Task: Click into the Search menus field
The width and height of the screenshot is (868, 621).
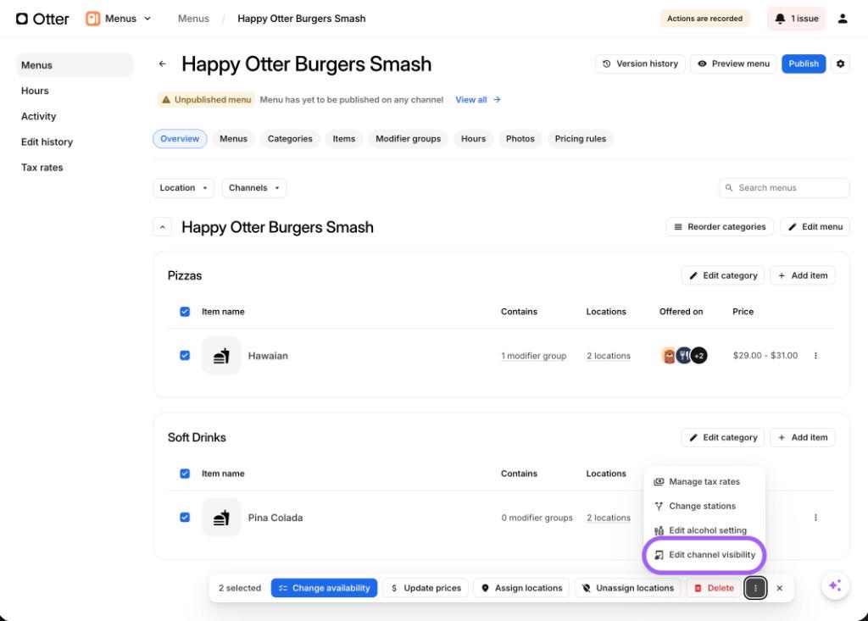Action: [x=788, y=188]
